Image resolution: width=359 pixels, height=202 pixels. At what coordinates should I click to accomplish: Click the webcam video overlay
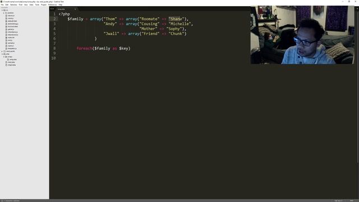(x=302, y=35)
